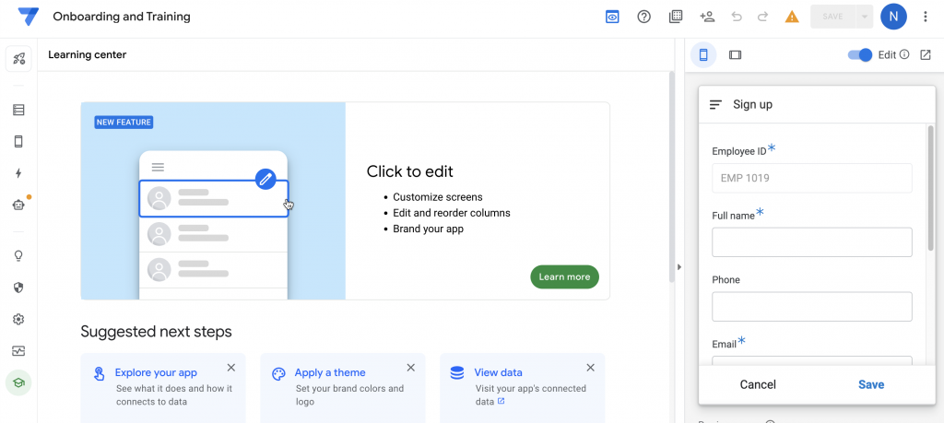
Task: Click the Edit info circle icon
Action: pyautogui.click(x=904, y=54)
